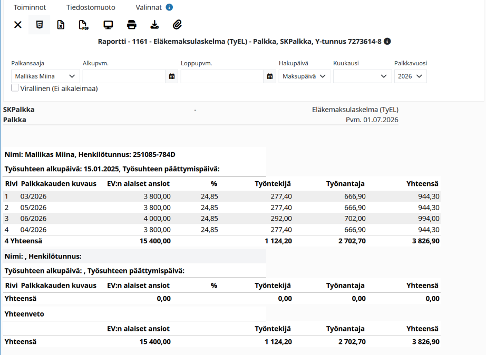Open attachments with the paperclip icon
Viewport: 486px width, 355px height.
pyautogui.click(x=177, y=25)
